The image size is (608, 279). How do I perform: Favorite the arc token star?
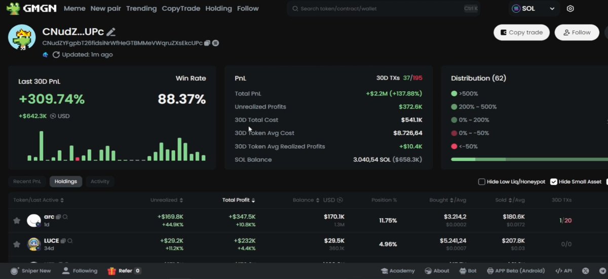[17, 221]
